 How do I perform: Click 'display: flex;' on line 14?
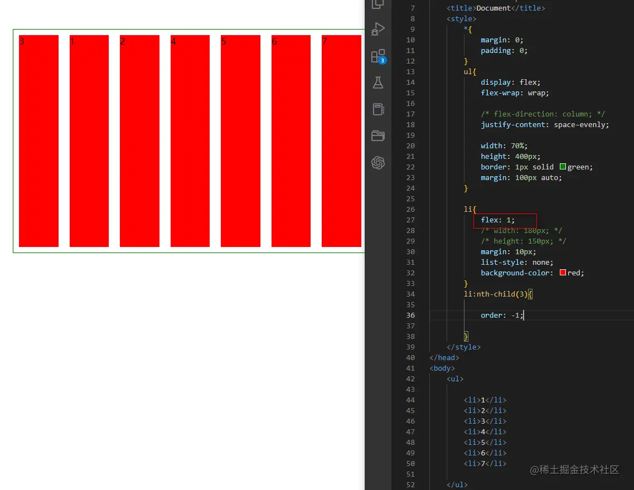pyautogui.click(x=510, y=82)
